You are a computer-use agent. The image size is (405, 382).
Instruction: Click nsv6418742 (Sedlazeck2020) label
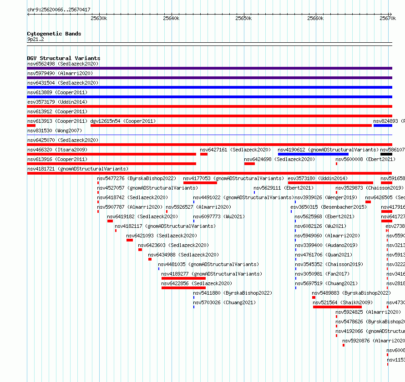click(x=132, y=197)
